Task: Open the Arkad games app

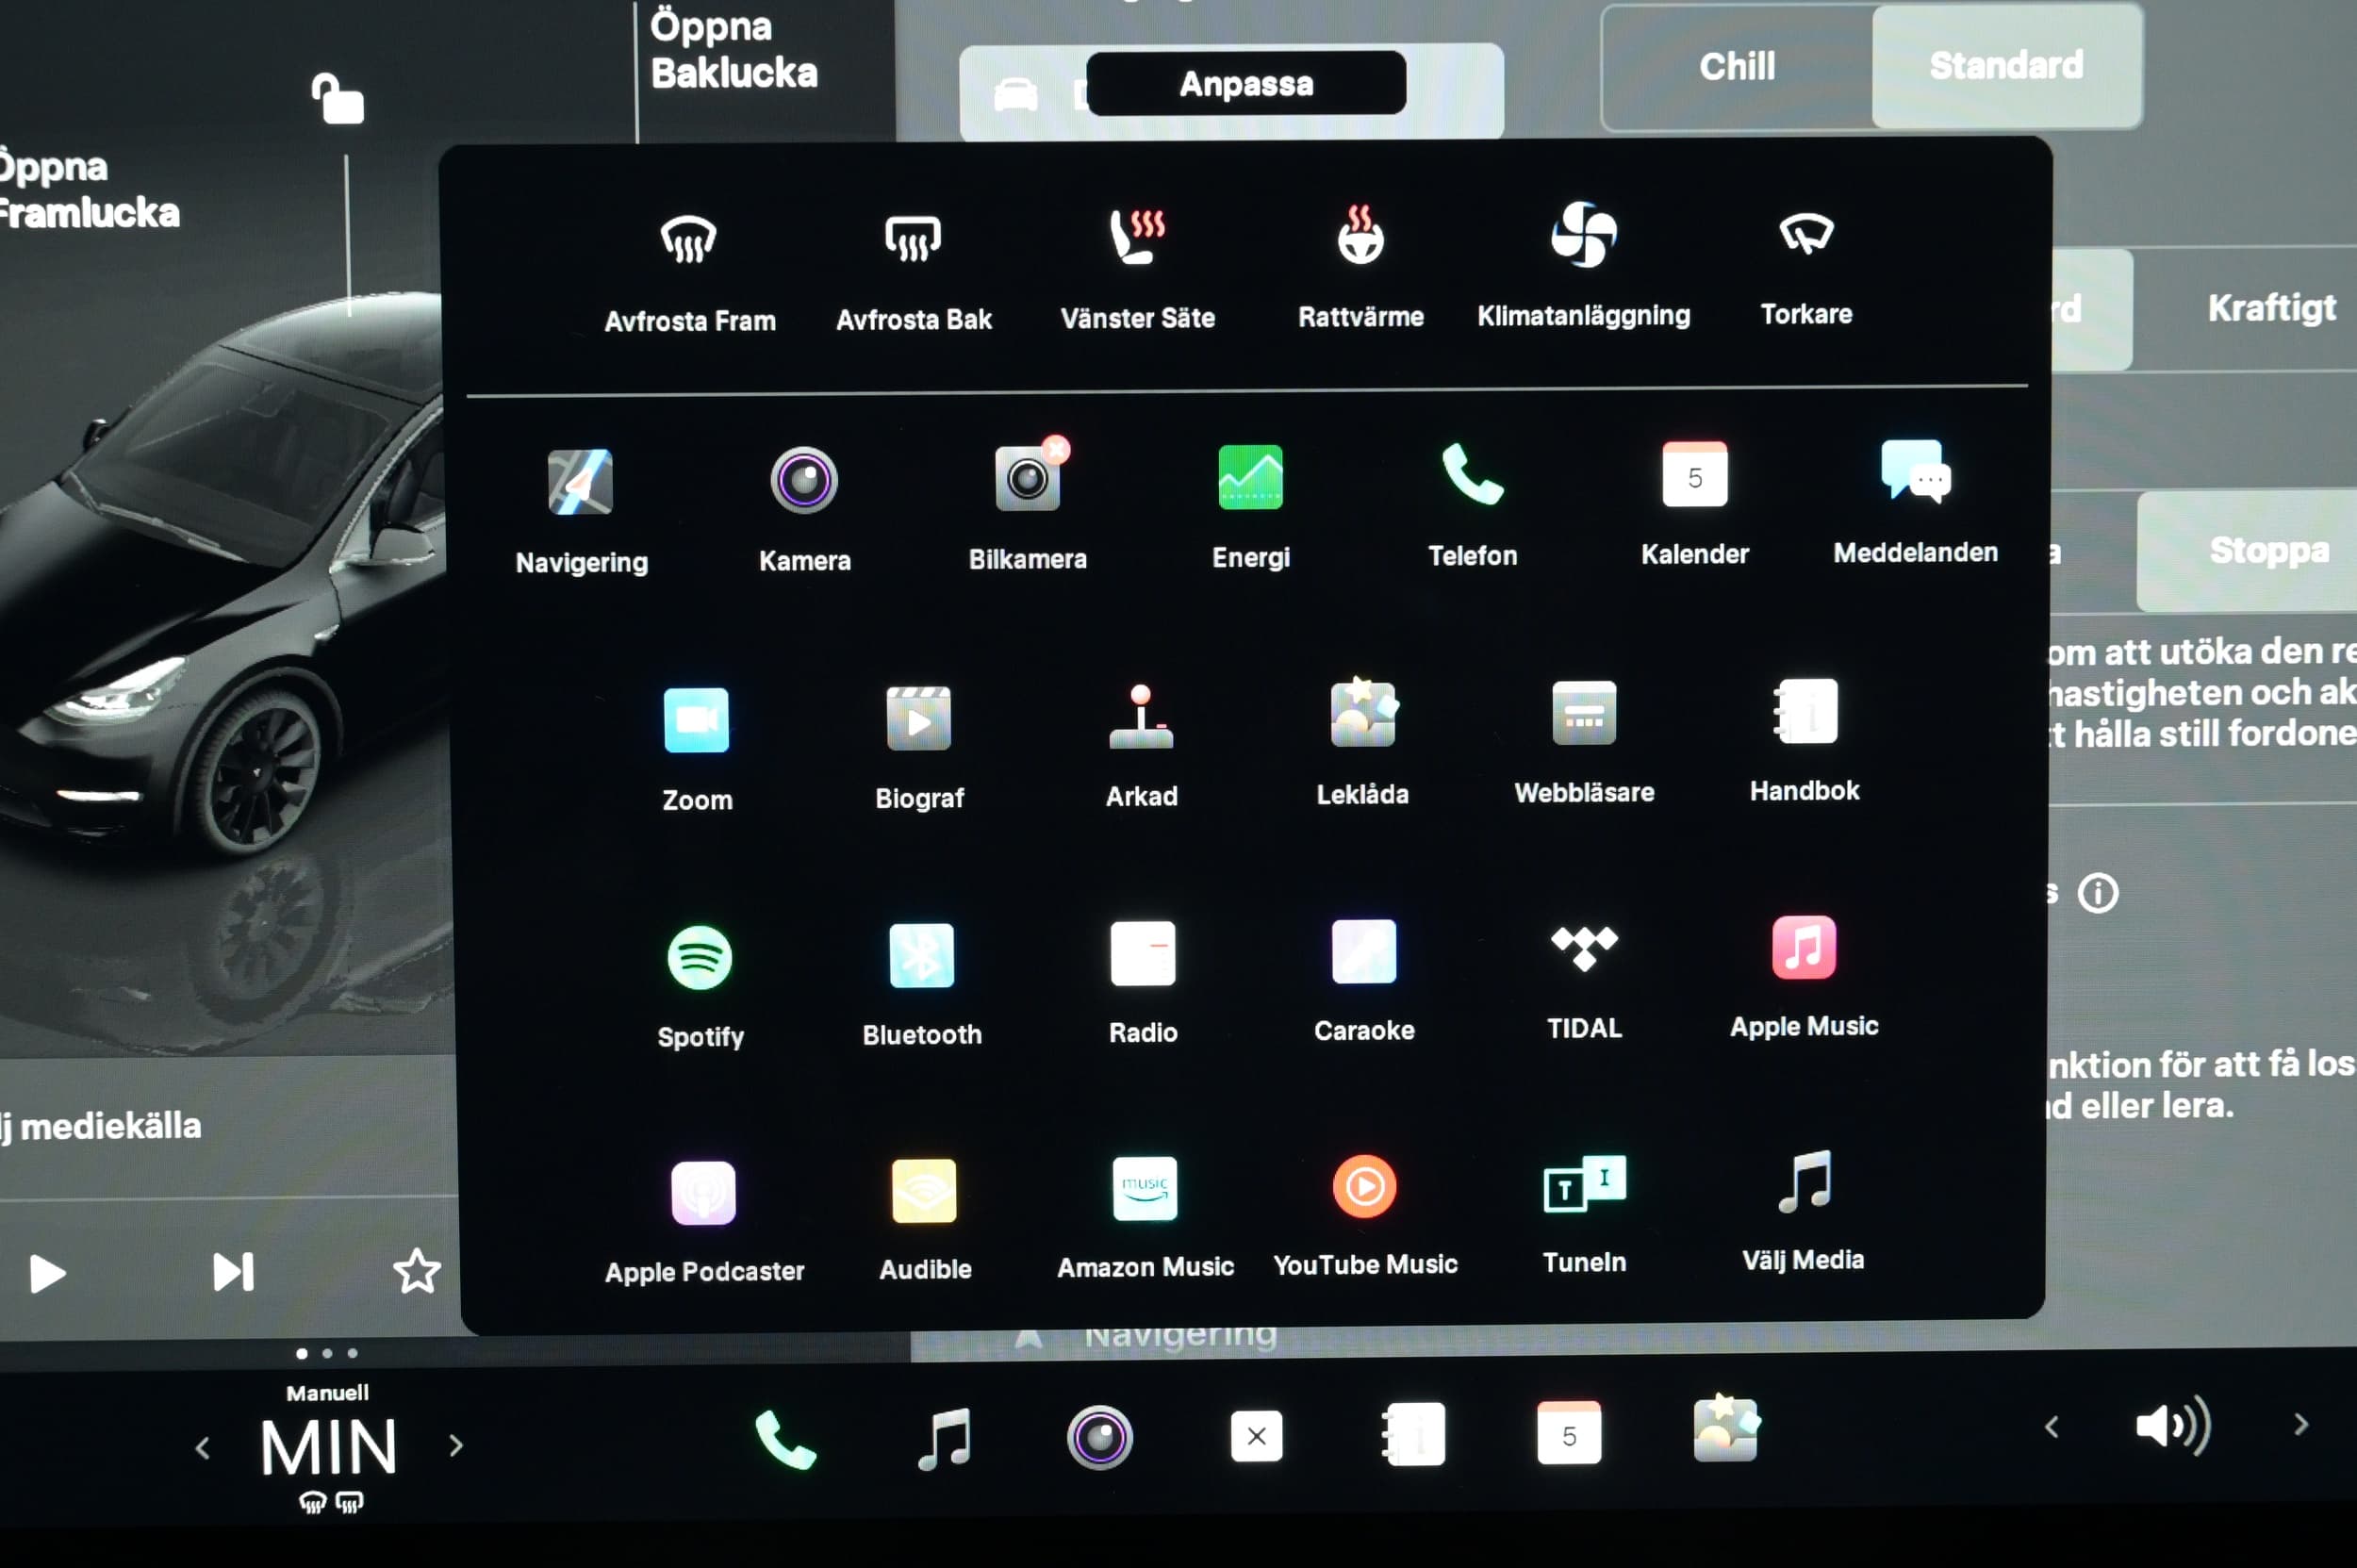Action: [x=1141, y=746]
